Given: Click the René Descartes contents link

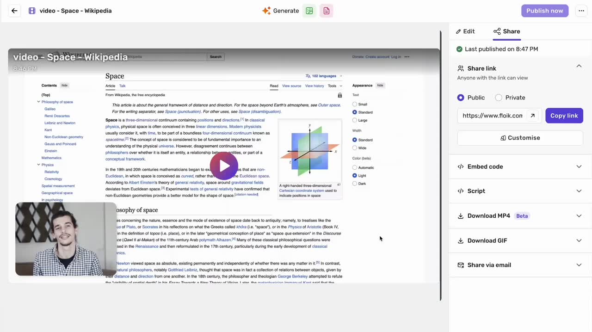Looking at the screenshot, I should (x=57, y=116).
